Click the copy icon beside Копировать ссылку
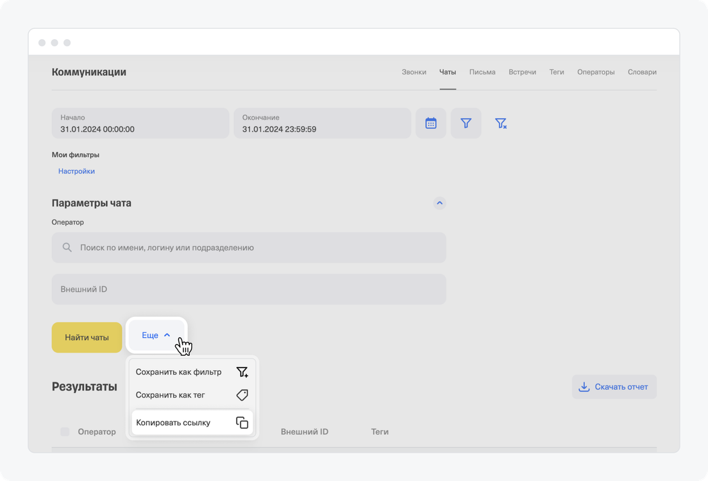The width and height of the screenshot is (708, 481). pos(242,423)
